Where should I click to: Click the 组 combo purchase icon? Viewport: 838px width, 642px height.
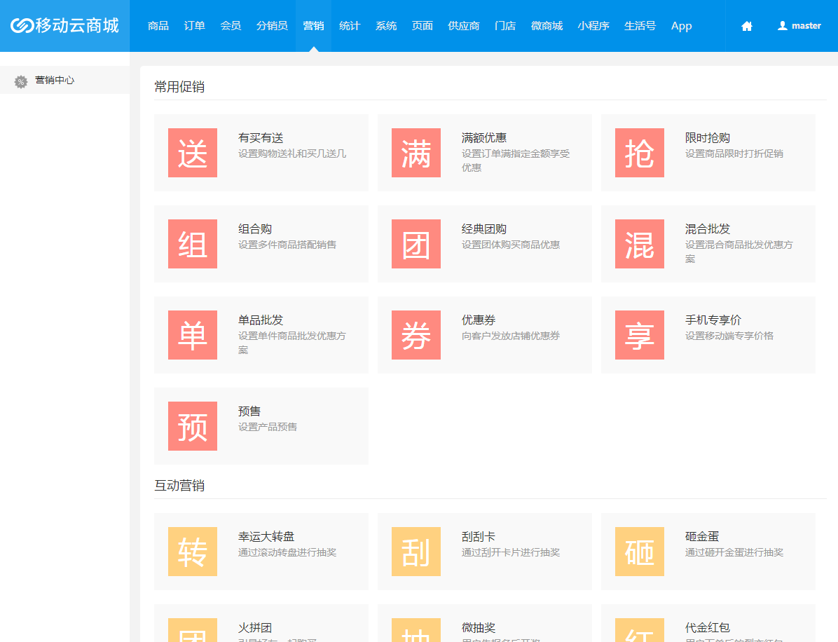coord(193,244)
